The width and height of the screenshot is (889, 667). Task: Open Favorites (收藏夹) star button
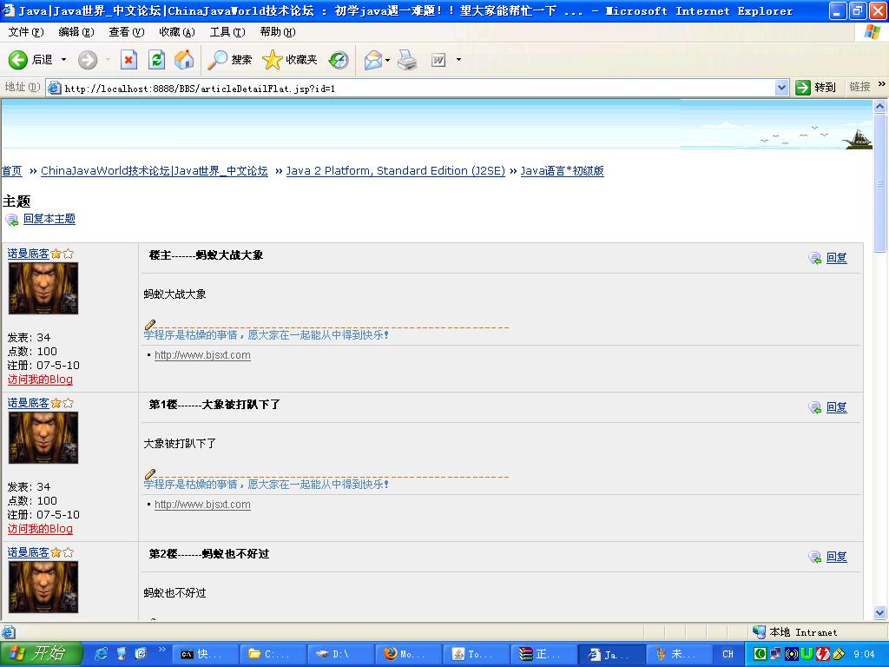click(290, 60)
